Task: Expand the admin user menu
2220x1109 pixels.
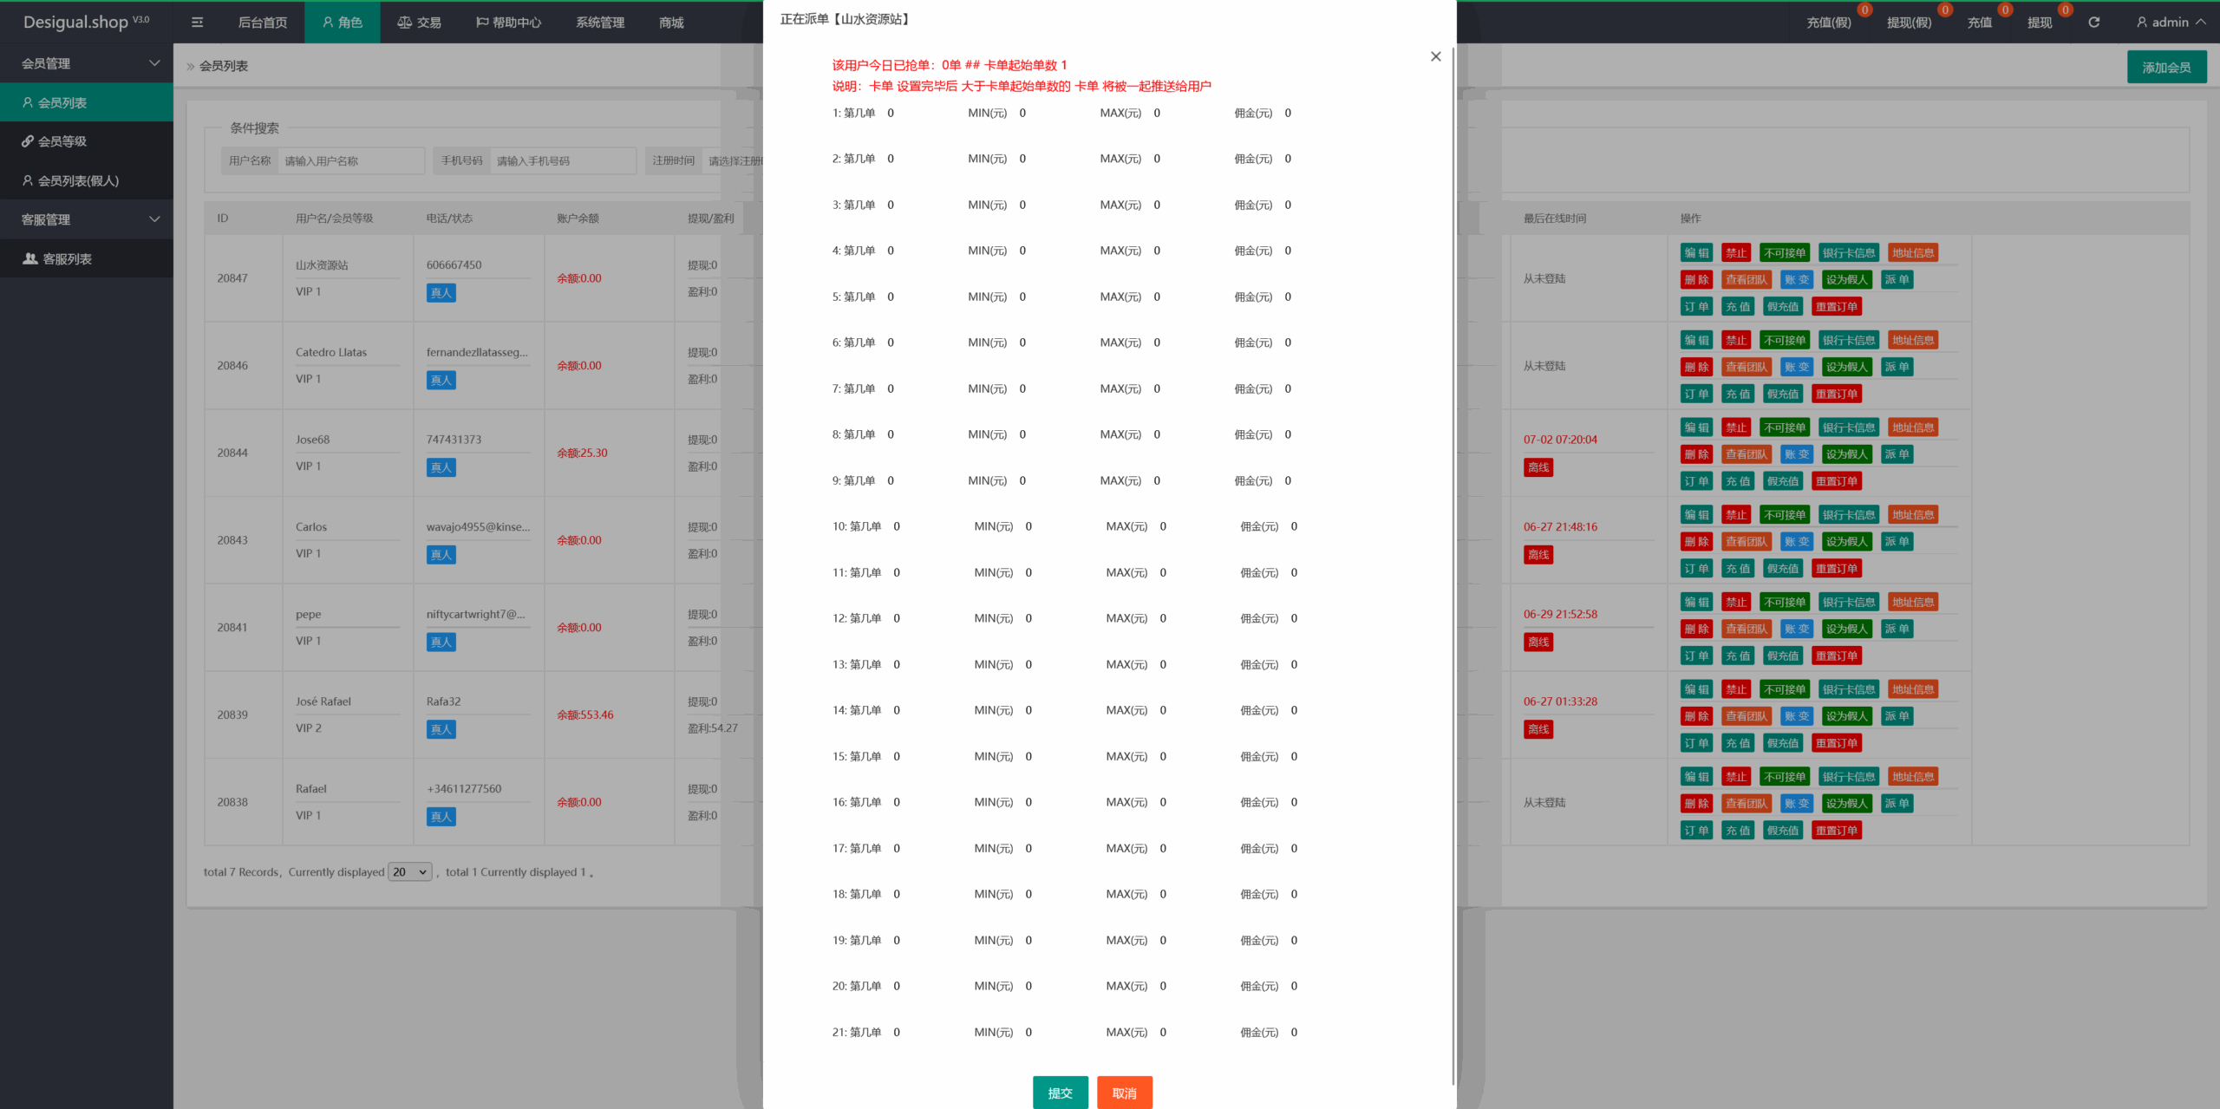Action: 2171,23
